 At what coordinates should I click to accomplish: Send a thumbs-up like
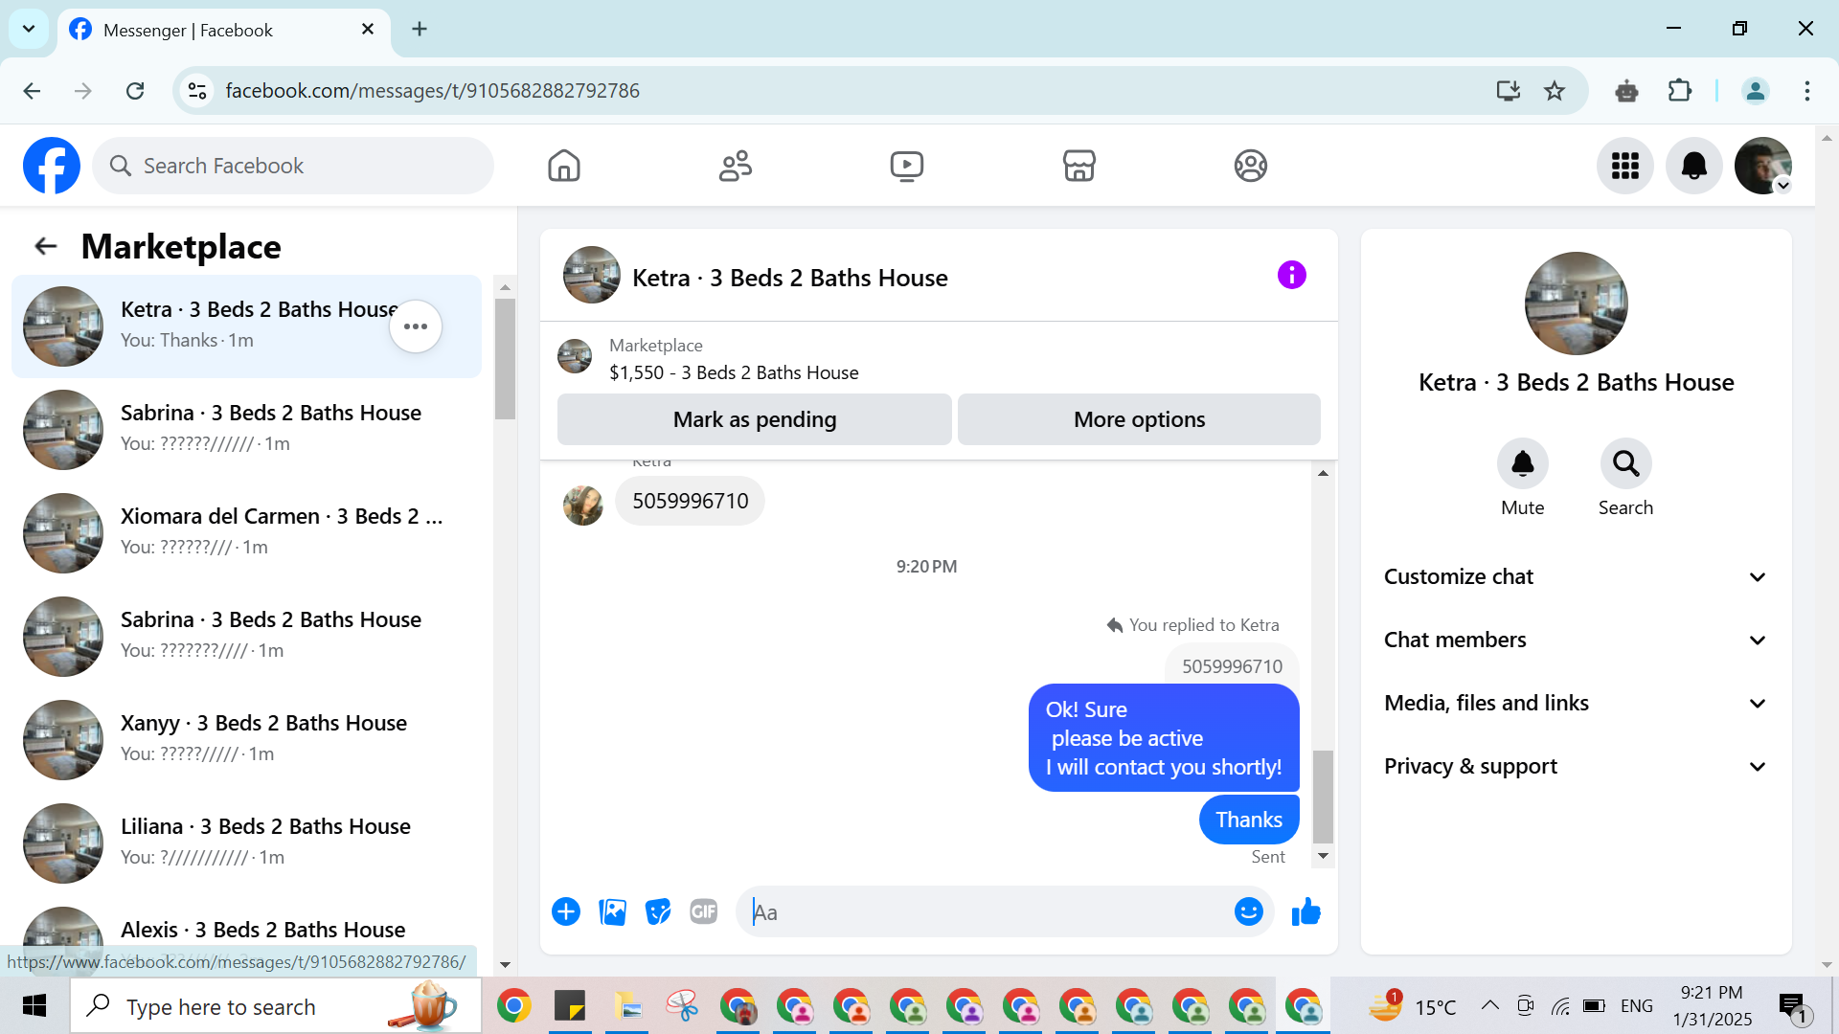coord(1306,911)
